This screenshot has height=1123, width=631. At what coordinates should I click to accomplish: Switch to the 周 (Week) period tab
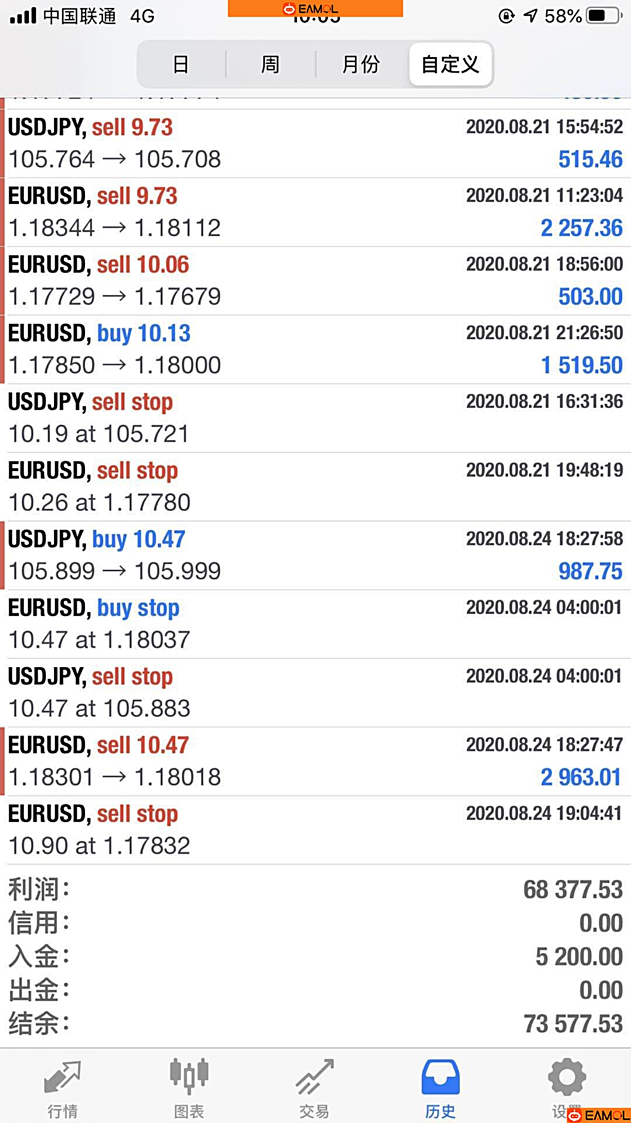pos(270,64)
